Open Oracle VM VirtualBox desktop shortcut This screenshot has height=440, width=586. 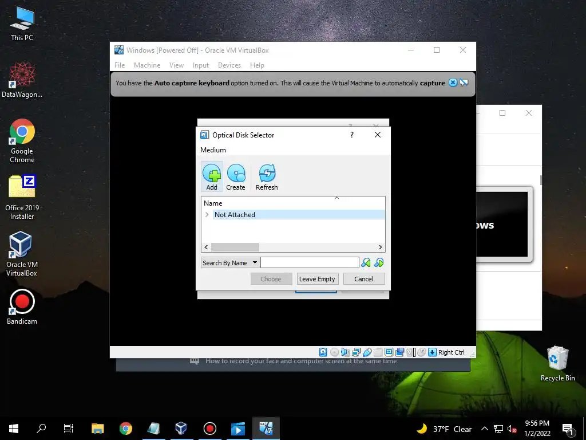tap(22, 254)
